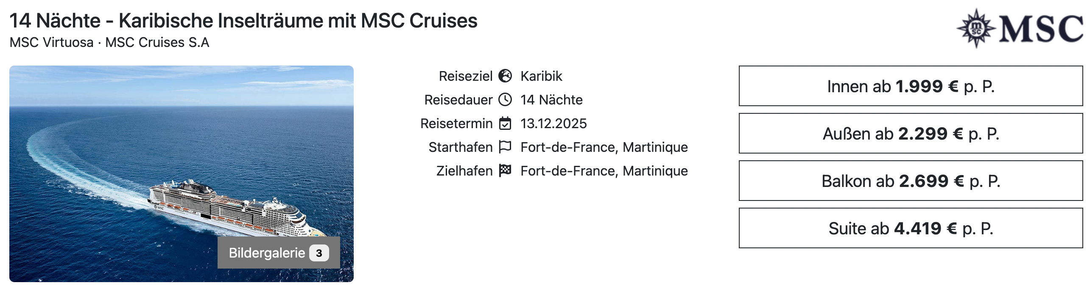
Task: Click the gallery image count badge
Action: (x=319, y=253)
